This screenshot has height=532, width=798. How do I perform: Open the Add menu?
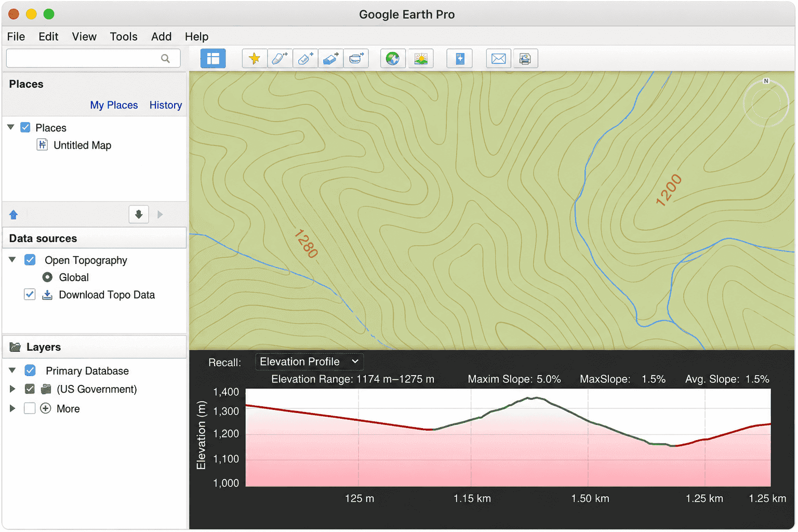coord(161,36)
